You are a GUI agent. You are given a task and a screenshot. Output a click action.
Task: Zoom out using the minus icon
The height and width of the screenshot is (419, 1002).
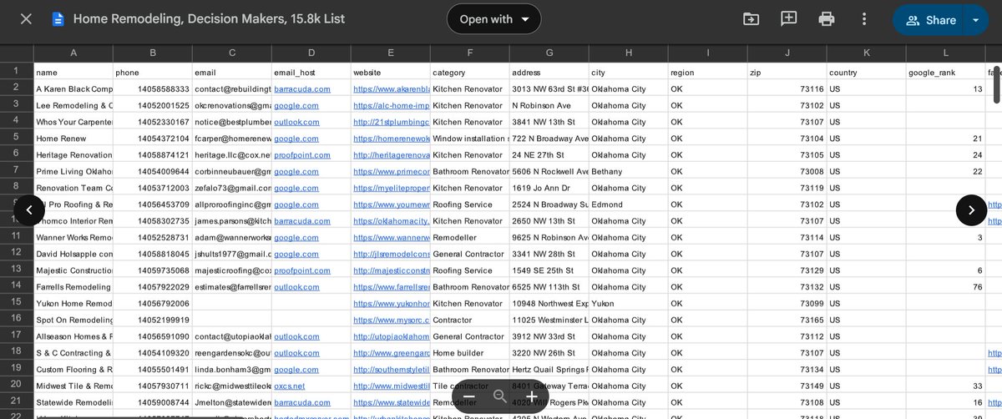469,396
